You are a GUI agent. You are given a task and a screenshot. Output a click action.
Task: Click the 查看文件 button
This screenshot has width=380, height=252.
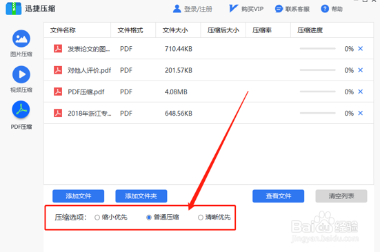tap(278, 196)
